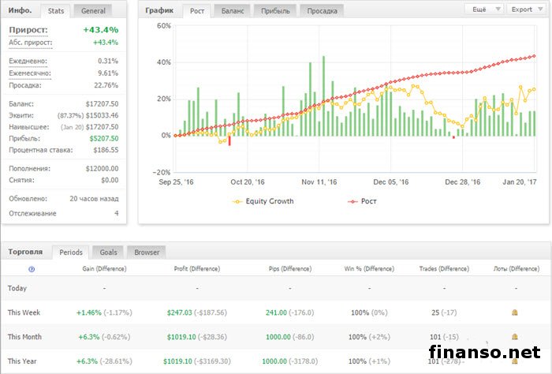The height and width of the screenshot is (374, 552).
Task: Click the red negative bar near Oct 20
Action: (x=229, y=140)
